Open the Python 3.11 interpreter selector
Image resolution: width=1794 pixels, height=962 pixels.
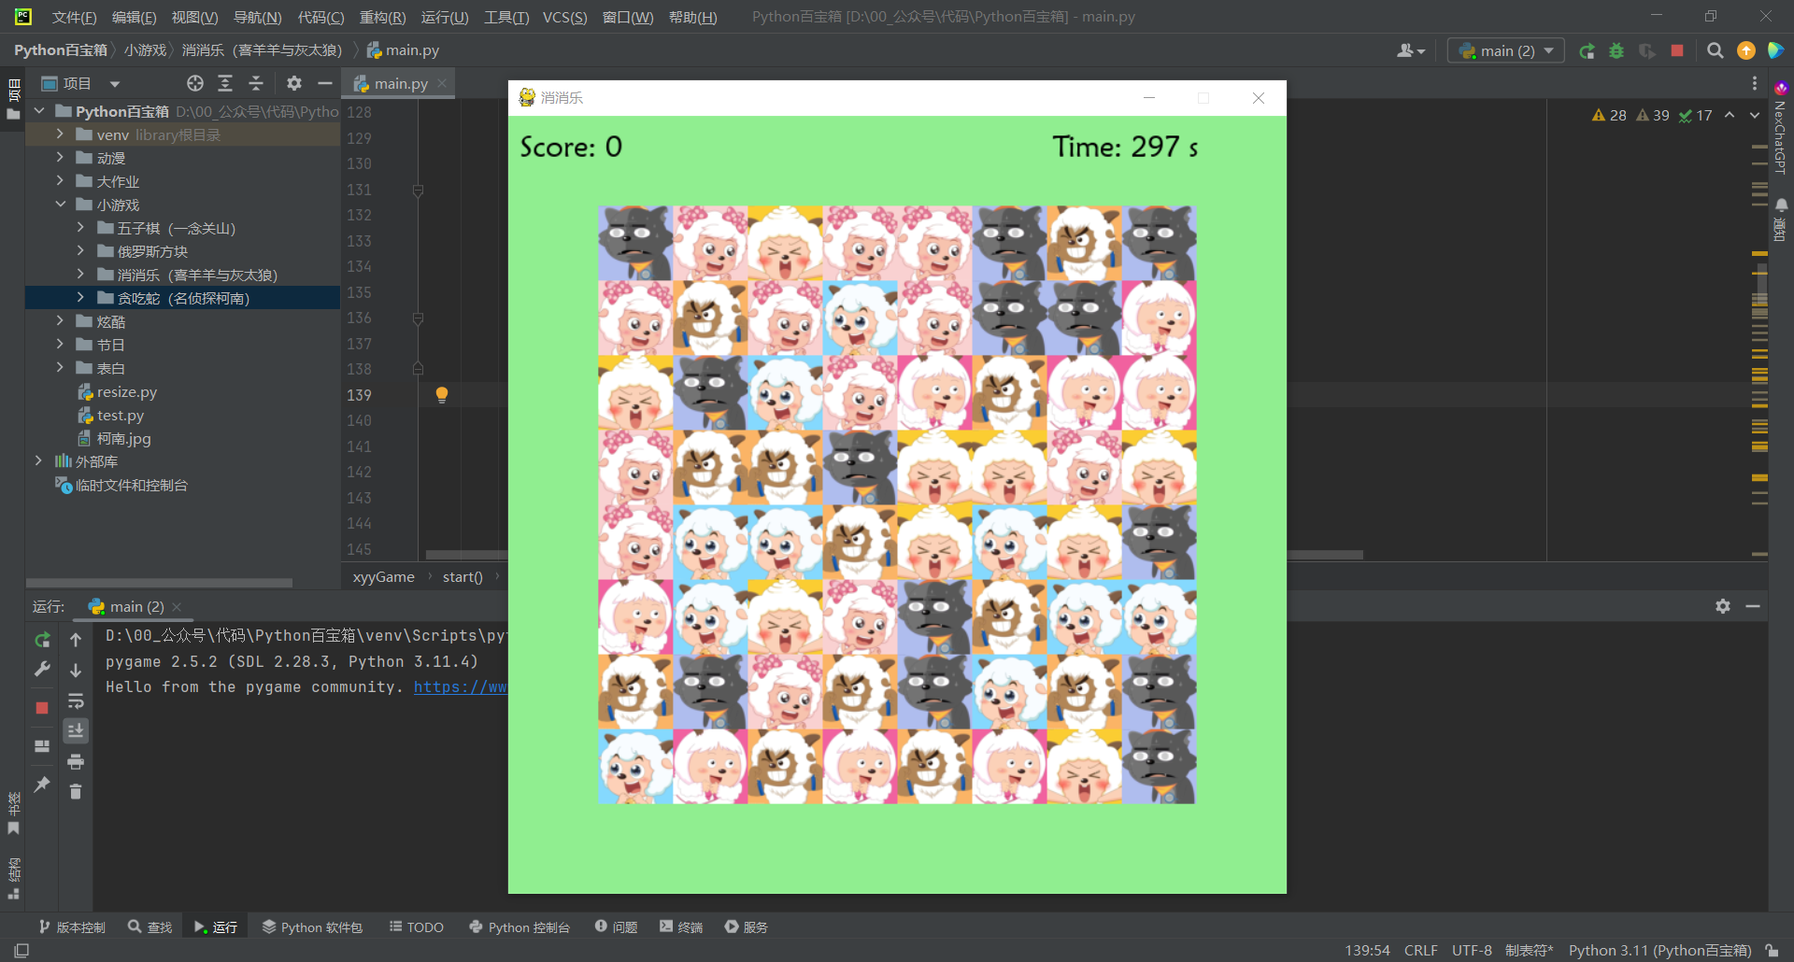pyautogui.click(x=1659, y=951)
